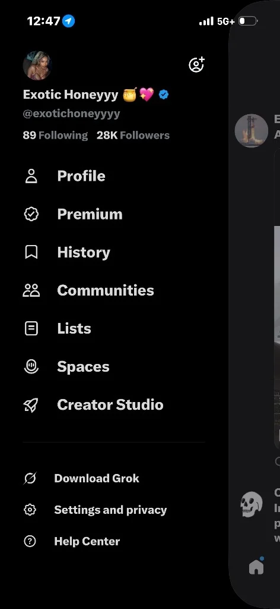The height and width of the screenshot is (609, 280).
Task: Open Settings and privacy
Action: click(x=110, y=510)
